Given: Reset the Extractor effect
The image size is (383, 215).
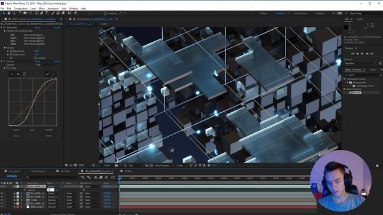Looking at the screenshot, I should 37,27.
